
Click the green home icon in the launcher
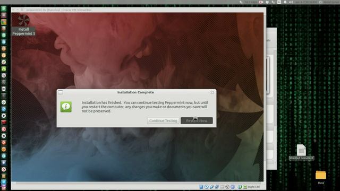[x=4, y=69]
